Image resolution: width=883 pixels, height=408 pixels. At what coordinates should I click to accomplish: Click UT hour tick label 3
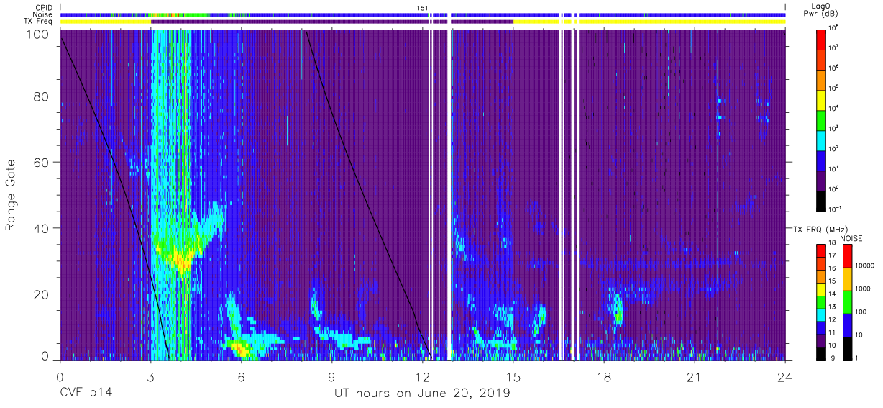(x=150, y=377)
